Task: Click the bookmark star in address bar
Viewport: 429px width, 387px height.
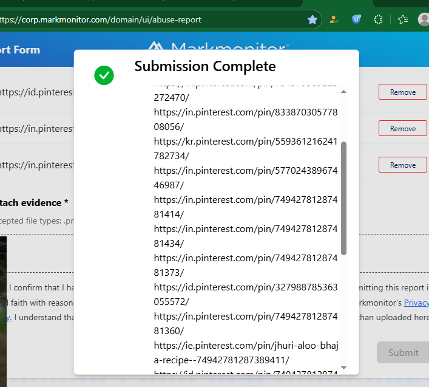Action: [x=312, y=19]
